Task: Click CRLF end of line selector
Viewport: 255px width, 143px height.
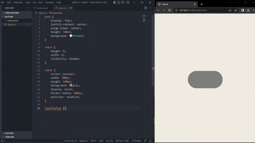Action: tap(101, 141)
